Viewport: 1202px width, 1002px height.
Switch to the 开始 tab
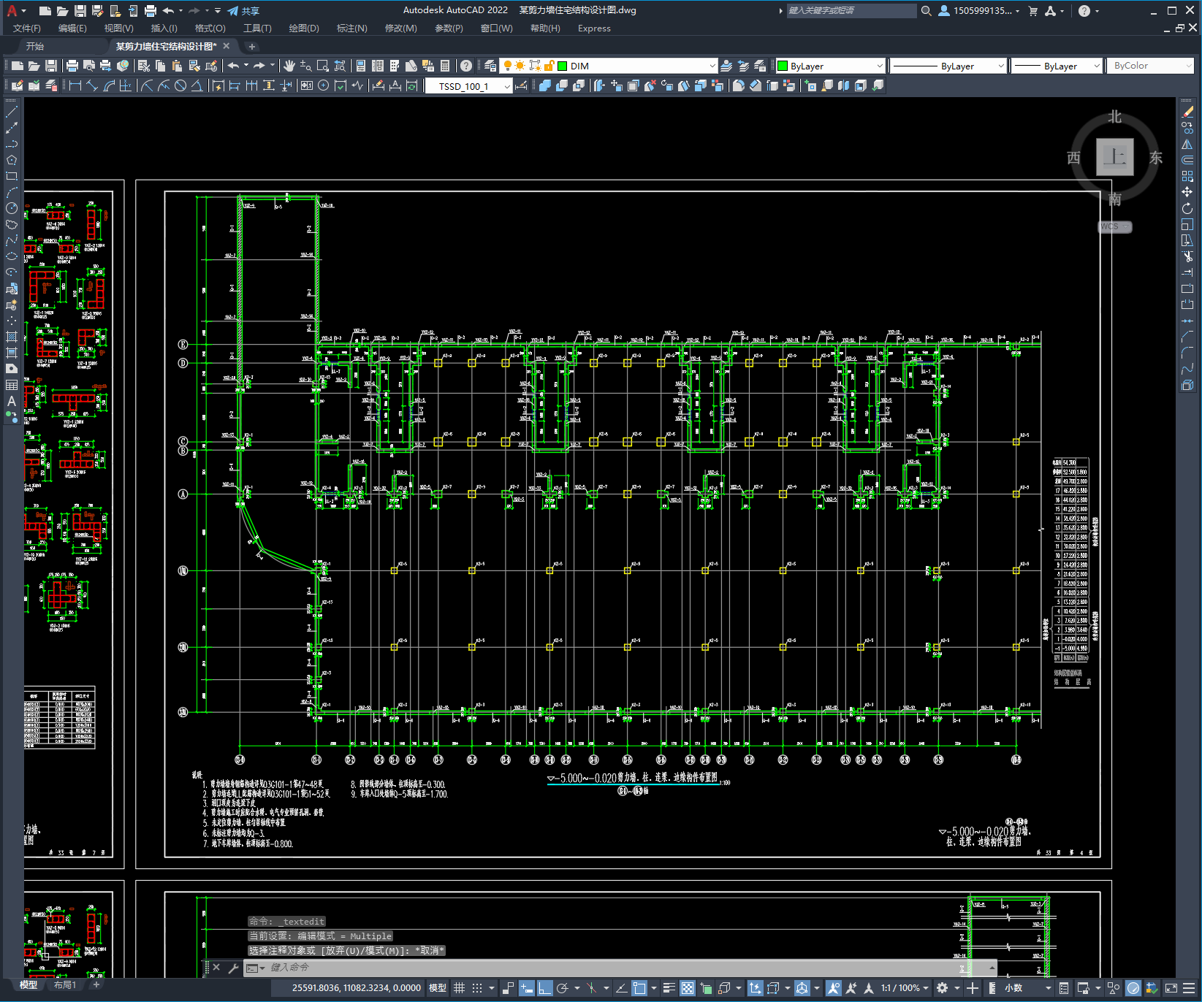point(35,46)
